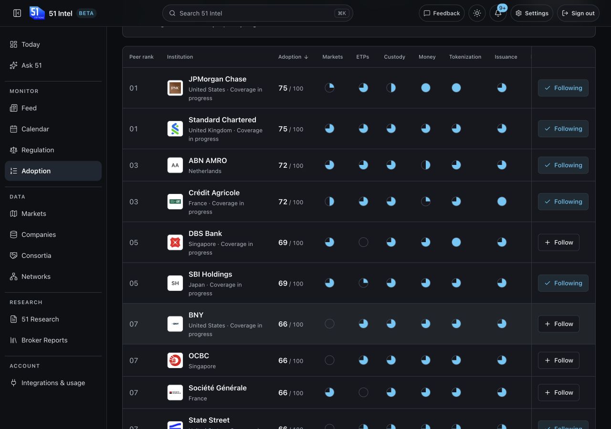Sort by the Adoption column header

tap(294, 57)
